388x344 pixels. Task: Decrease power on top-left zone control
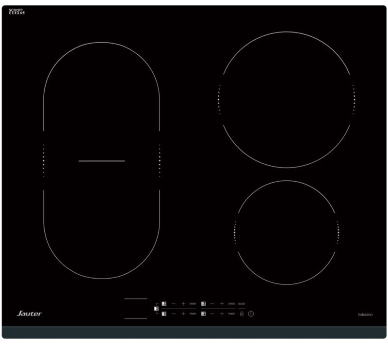click(174, 304)
